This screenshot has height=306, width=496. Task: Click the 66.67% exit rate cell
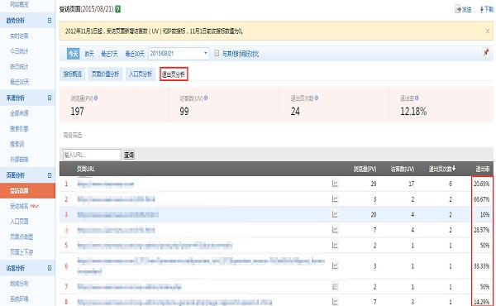coord(481,199)
